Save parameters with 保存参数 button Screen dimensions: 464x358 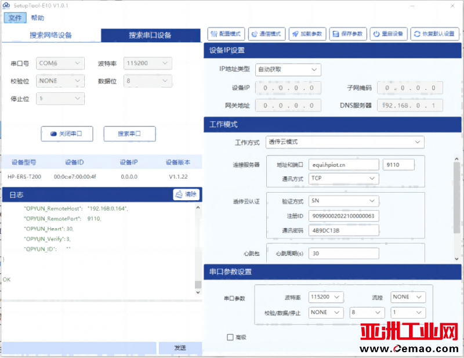[348, 34]
